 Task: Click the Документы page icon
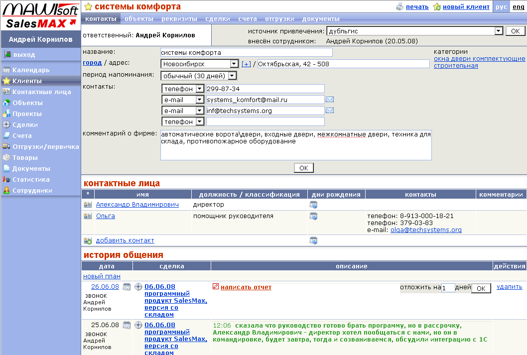(6, 169)
